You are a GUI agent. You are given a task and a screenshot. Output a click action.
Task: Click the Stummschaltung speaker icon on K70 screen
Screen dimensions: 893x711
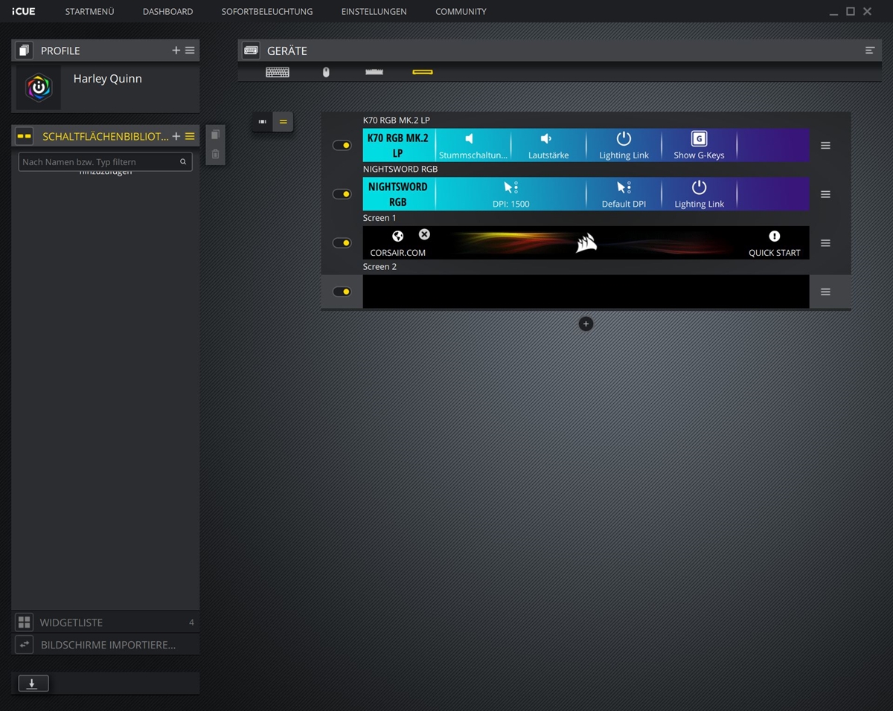coord(469,139)
